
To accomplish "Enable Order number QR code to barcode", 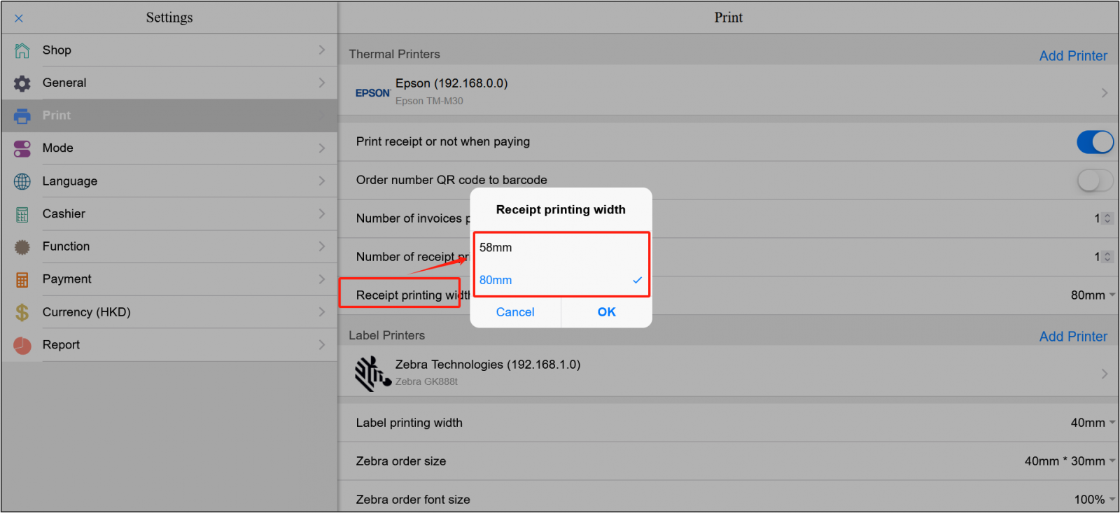I will (1094, 181).
